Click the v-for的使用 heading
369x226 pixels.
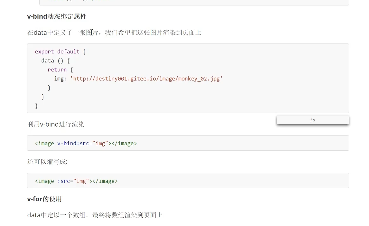44,199
